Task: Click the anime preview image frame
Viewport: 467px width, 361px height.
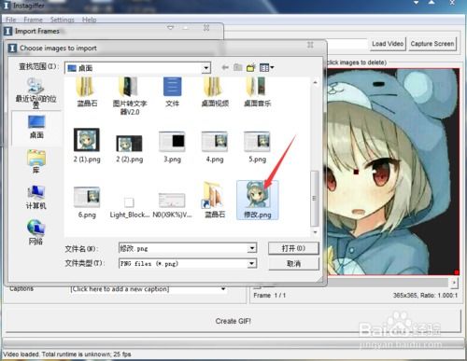Action: pos(393,172)
